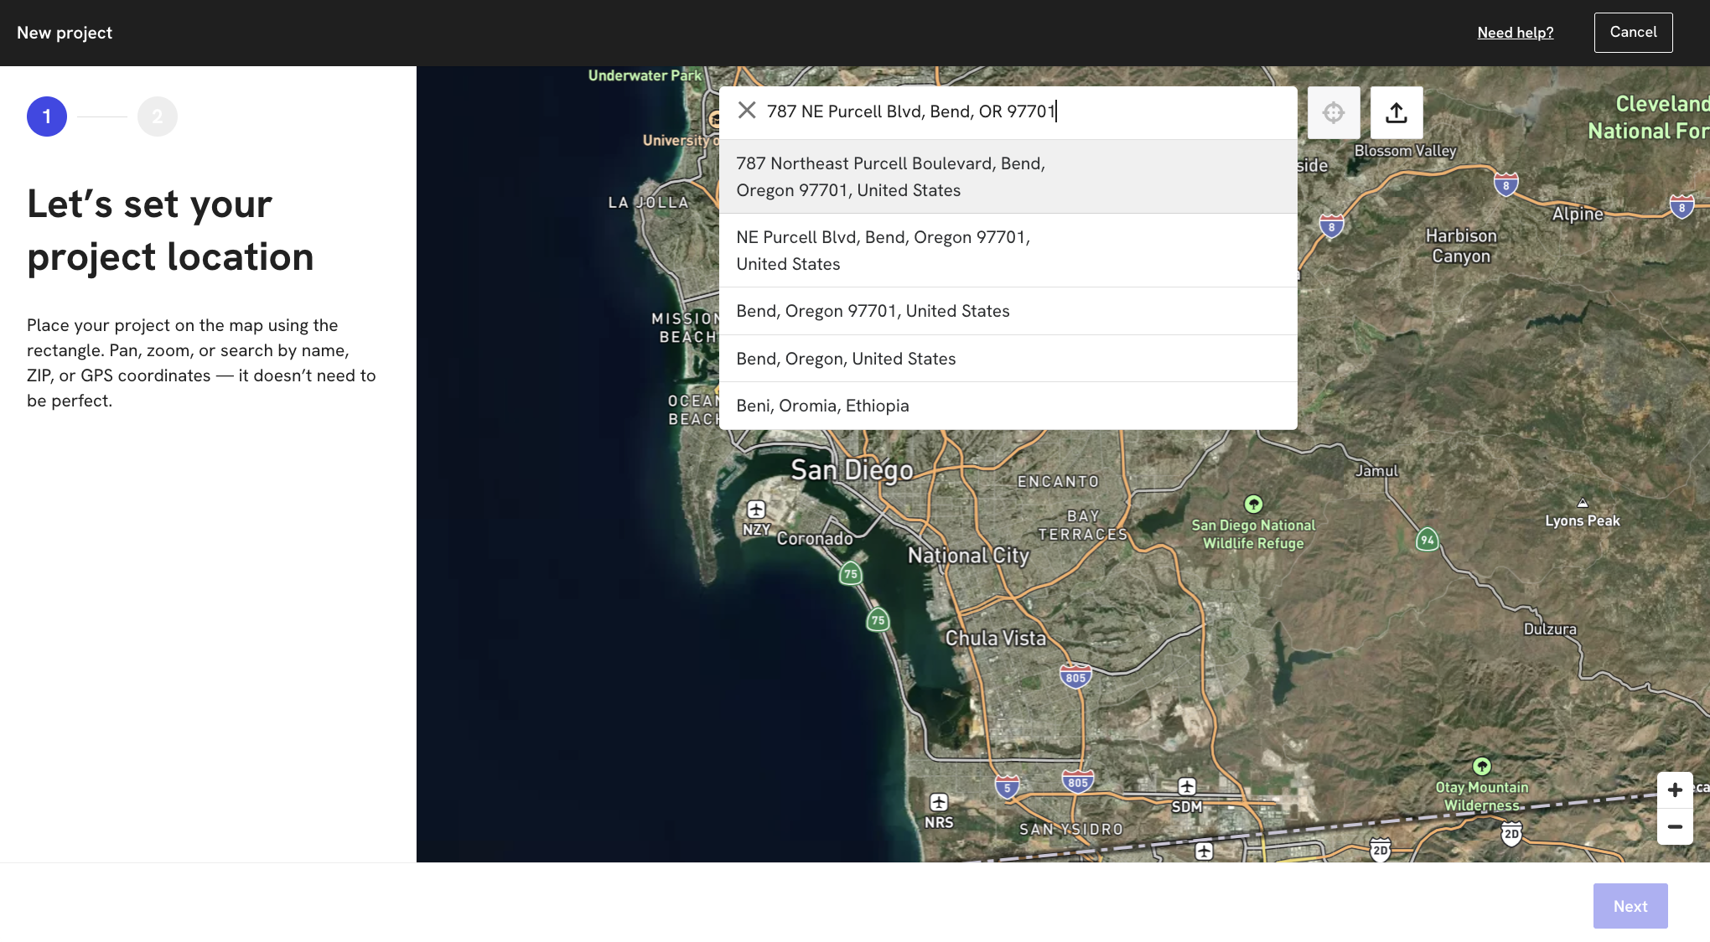
Task: Select the San Diego National Wildlife Refuge marker
Action: [x=1251, y=504]
